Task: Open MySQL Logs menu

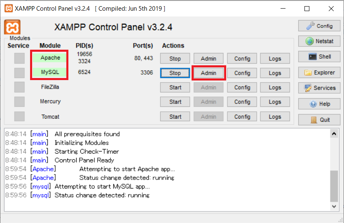Action: tap(275, 73)
